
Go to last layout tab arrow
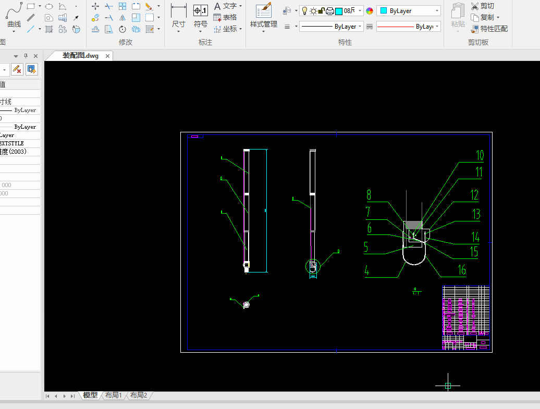coord(72,396)
